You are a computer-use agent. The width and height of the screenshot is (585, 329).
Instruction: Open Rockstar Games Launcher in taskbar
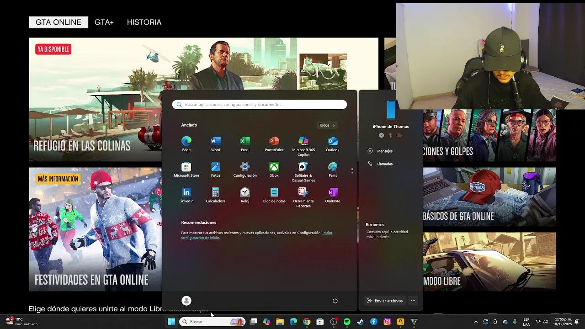click(400, 322)
